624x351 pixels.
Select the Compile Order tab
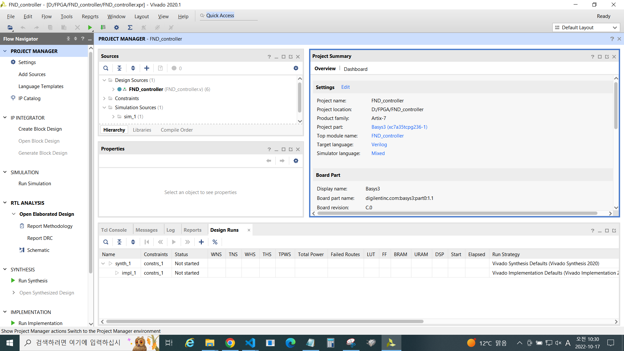coord(177,130)
